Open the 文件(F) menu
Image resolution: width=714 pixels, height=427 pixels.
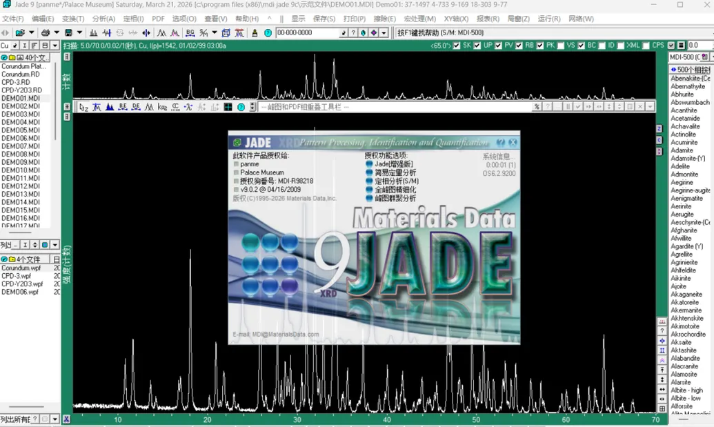[12, 19]
